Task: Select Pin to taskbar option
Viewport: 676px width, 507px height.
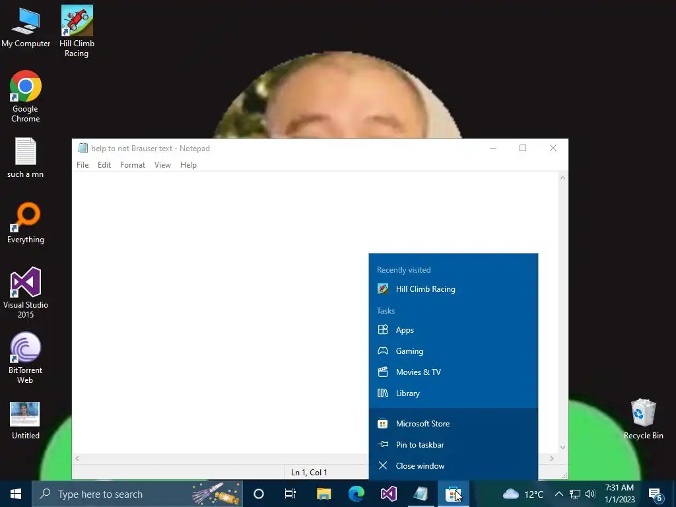Action: [453, 444]
